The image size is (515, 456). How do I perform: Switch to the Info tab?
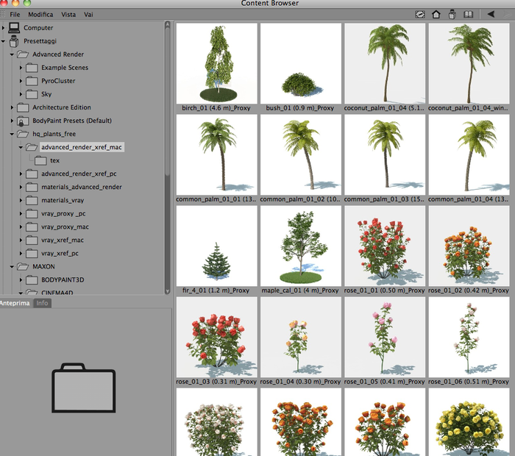coord(42,303)
